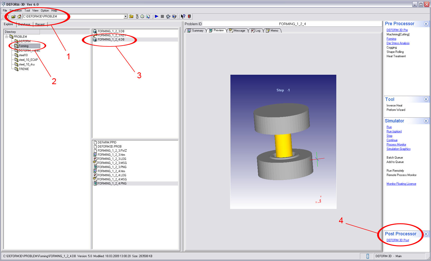Click the open folder toolbar icon
This screenshot has width=431, height=261.
click(x=13, y=16)
